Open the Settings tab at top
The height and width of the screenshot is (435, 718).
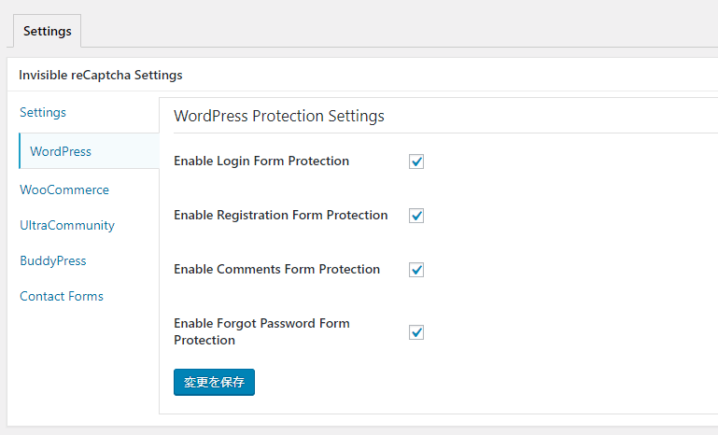pyautogui.click(x=48, y=31)
